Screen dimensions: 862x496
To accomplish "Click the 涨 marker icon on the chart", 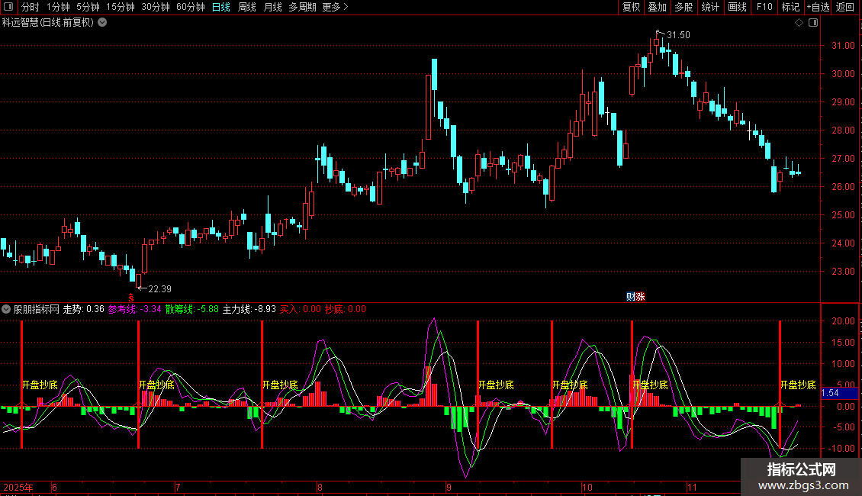I will 641,297.
